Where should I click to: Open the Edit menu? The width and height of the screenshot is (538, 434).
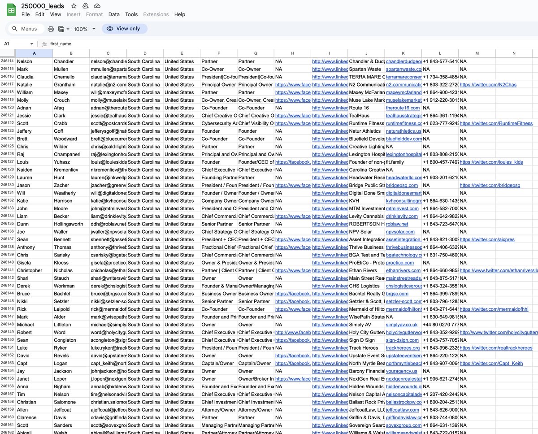tap(40, 14)
